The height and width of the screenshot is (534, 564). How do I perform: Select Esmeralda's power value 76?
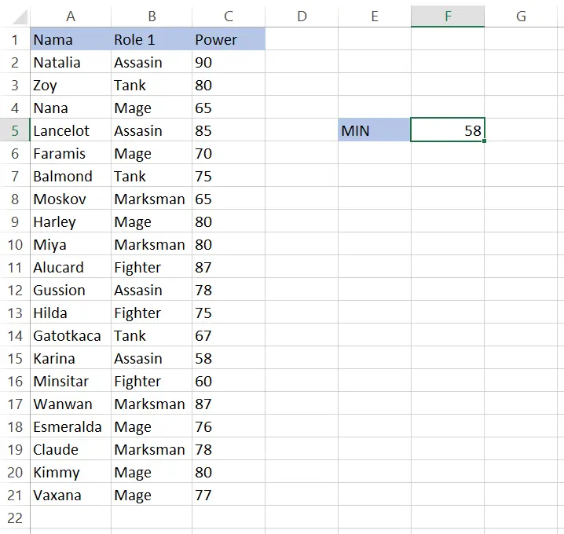coord(229,426)
